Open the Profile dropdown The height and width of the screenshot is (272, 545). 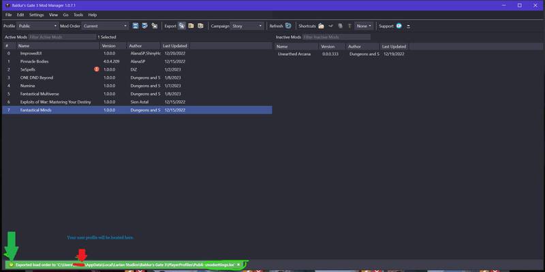tap(38, 26)
